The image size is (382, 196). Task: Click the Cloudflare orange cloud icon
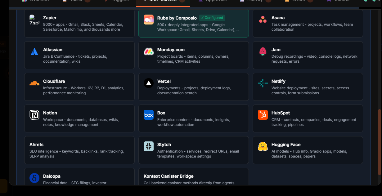(x=34, y=83)
